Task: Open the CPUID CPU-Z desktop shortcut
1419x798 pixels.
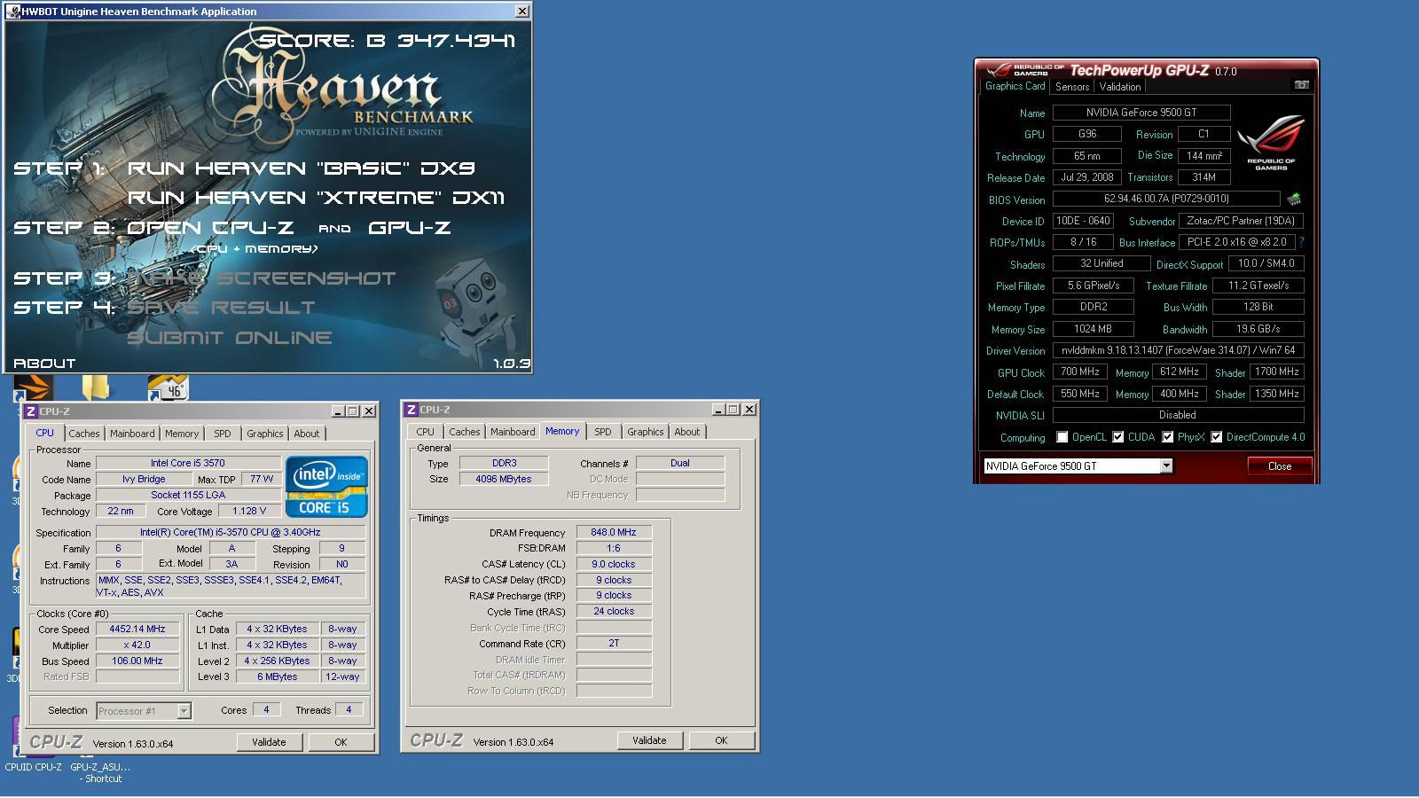Action: click(34, 767)
